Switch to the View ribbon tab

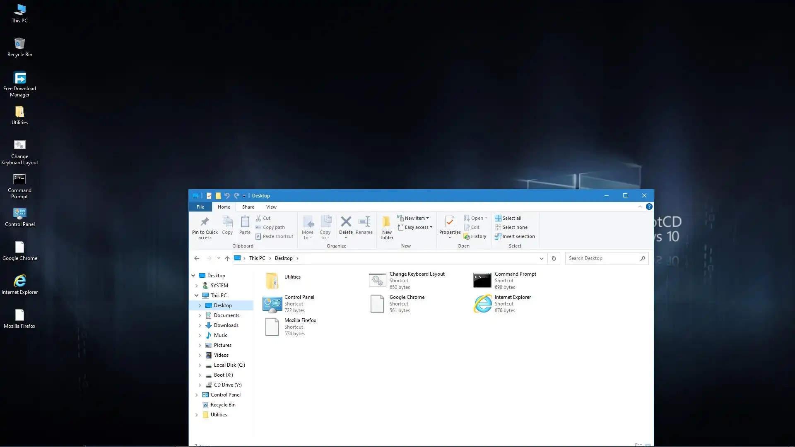coord(271,207)
